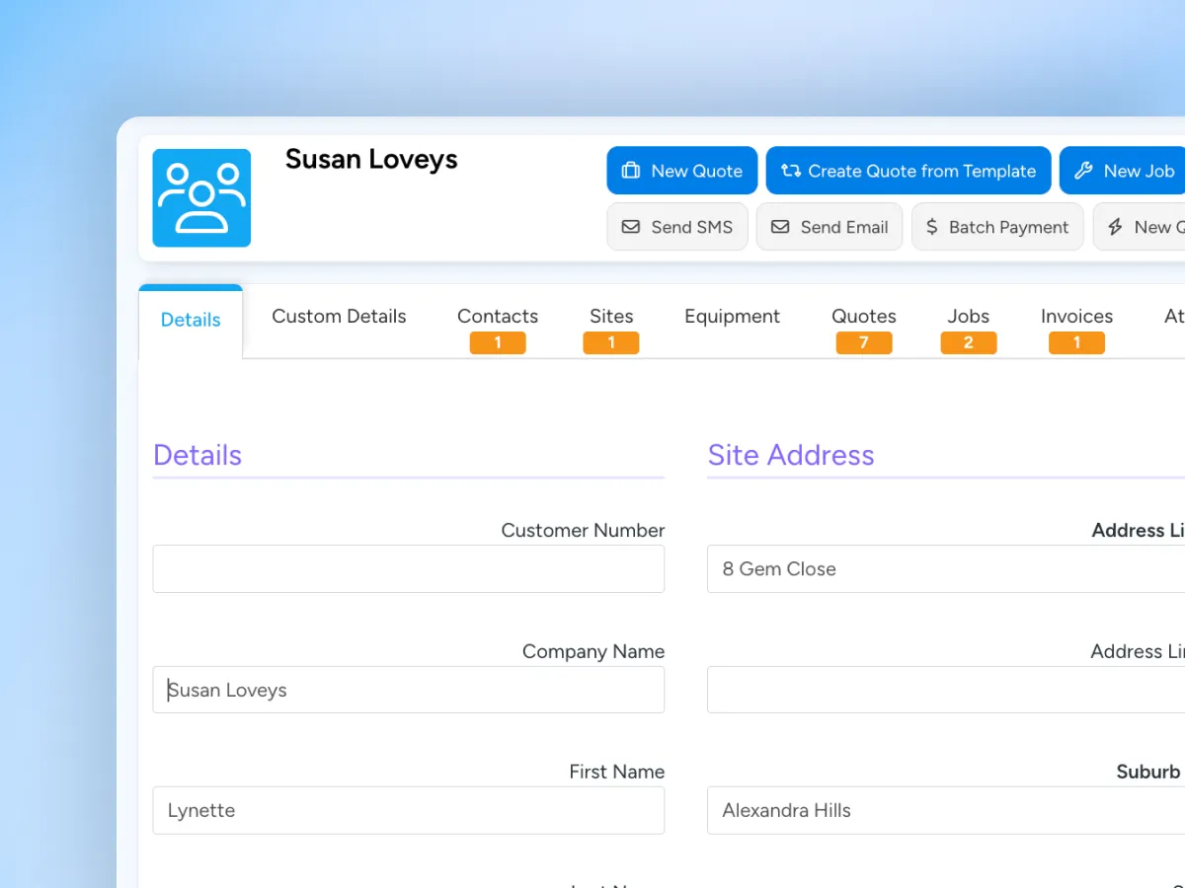
Task: Open the Quotes tab
Action: [864, 316]
